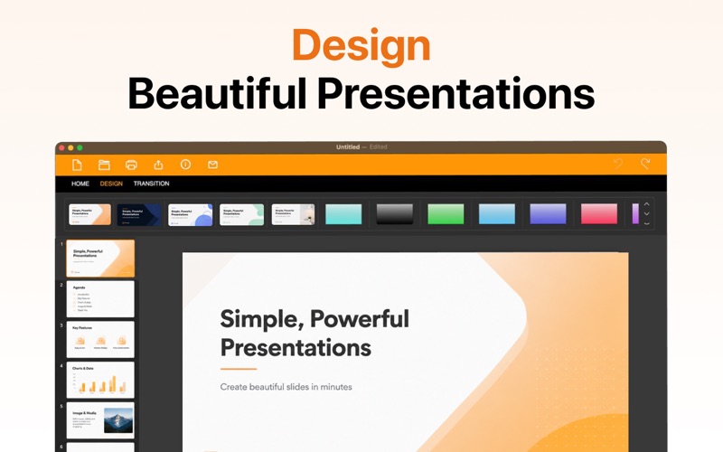Click subtitle 'Create beautiful slides in minutes'
The image size is (723, 452).
pyautogui.click(x=286, y=387)
